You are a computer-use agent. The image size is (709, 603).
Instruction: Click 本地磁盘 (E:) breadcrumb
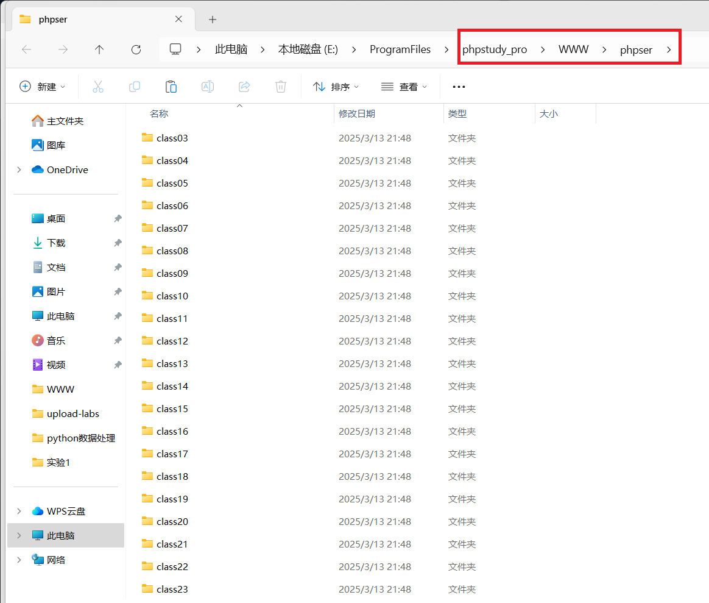click(308, 49)
